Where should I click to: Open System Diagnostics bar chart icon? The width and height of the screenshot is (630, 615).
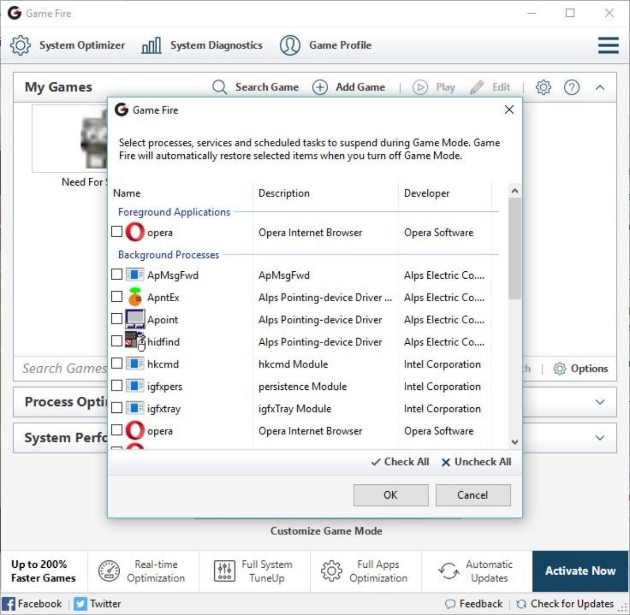(x=151, y=46)
